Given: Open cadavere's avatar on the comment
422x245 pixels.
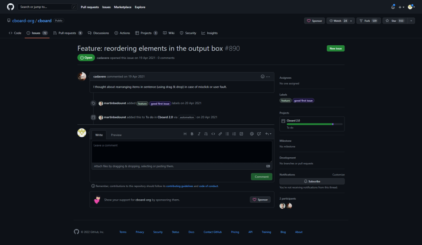Looking at the screenshot, I should click(x=82, y=76).
